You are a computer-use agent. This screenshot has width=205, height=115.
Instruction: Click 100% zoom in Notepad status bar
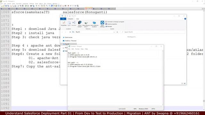[x=135, y=109]
